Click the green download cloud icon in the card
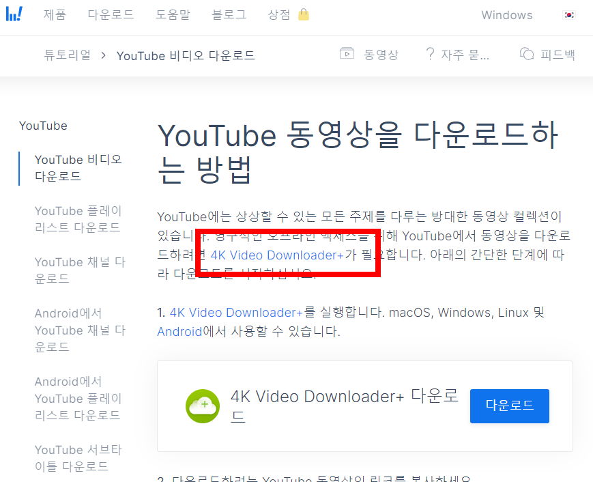This screenshot has width=593, height=482. coord(203,406)
